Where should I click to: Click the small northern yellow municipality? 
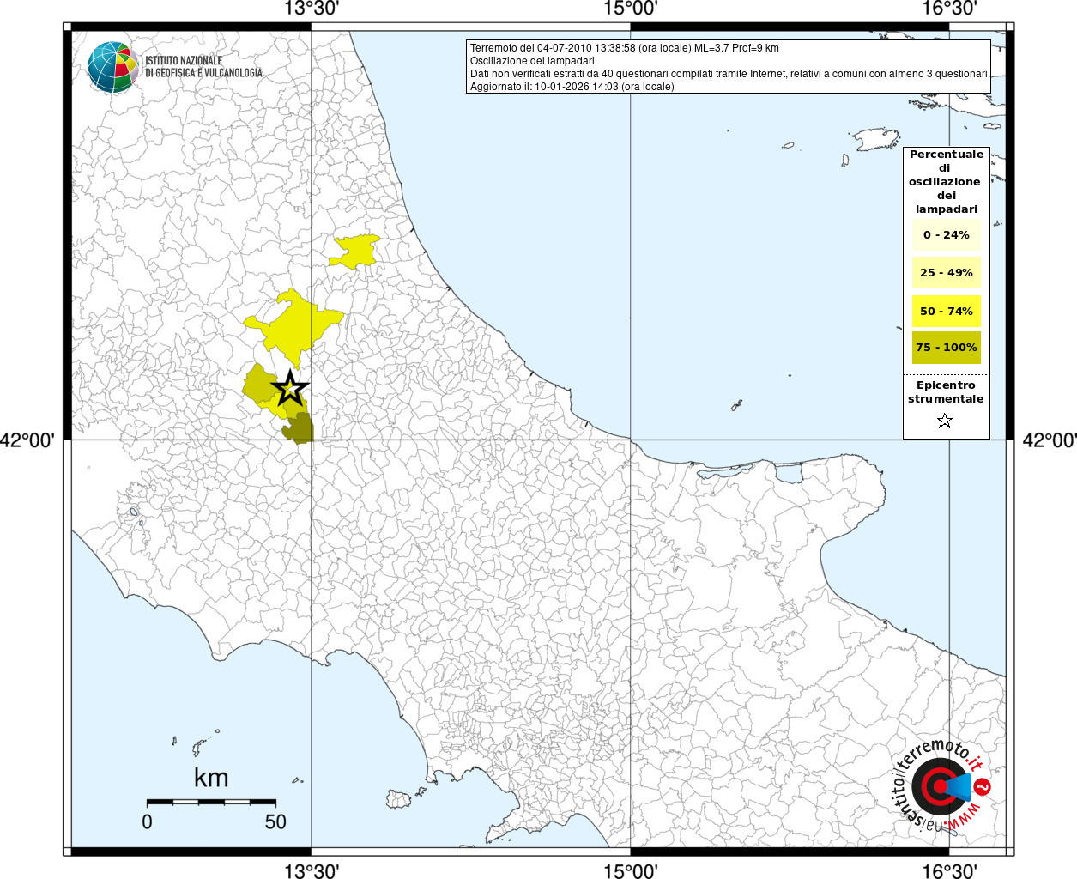coord(354,252)
